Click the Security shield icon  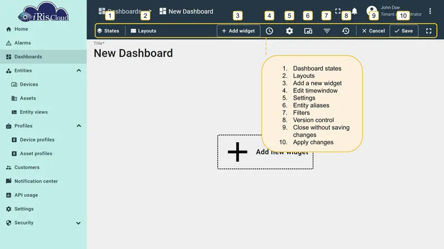8,223
